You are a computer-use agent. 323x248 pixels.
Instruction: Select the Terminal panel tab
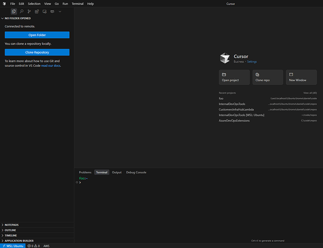102,172
